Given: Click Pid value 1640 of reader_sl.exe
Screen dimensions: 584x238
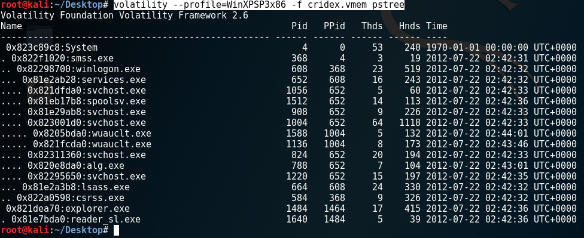Looking at the screenshot, I should (x=297, y=220).
